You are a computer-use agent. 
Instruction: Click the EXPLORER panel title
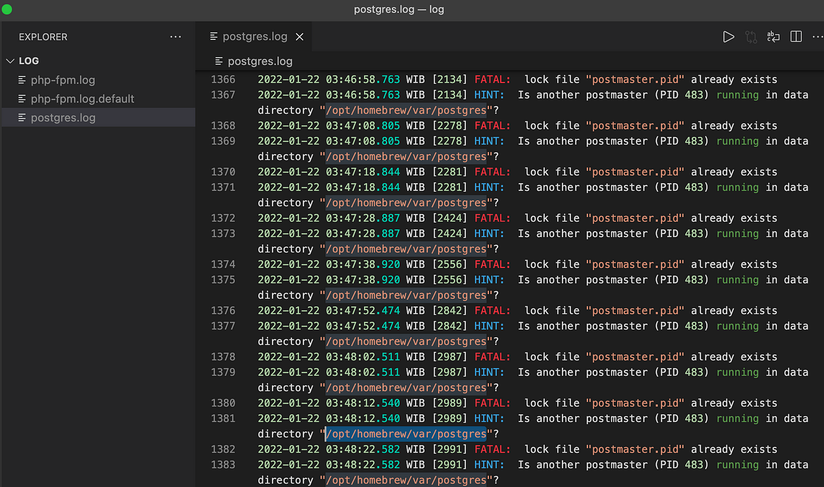point(43,37)
